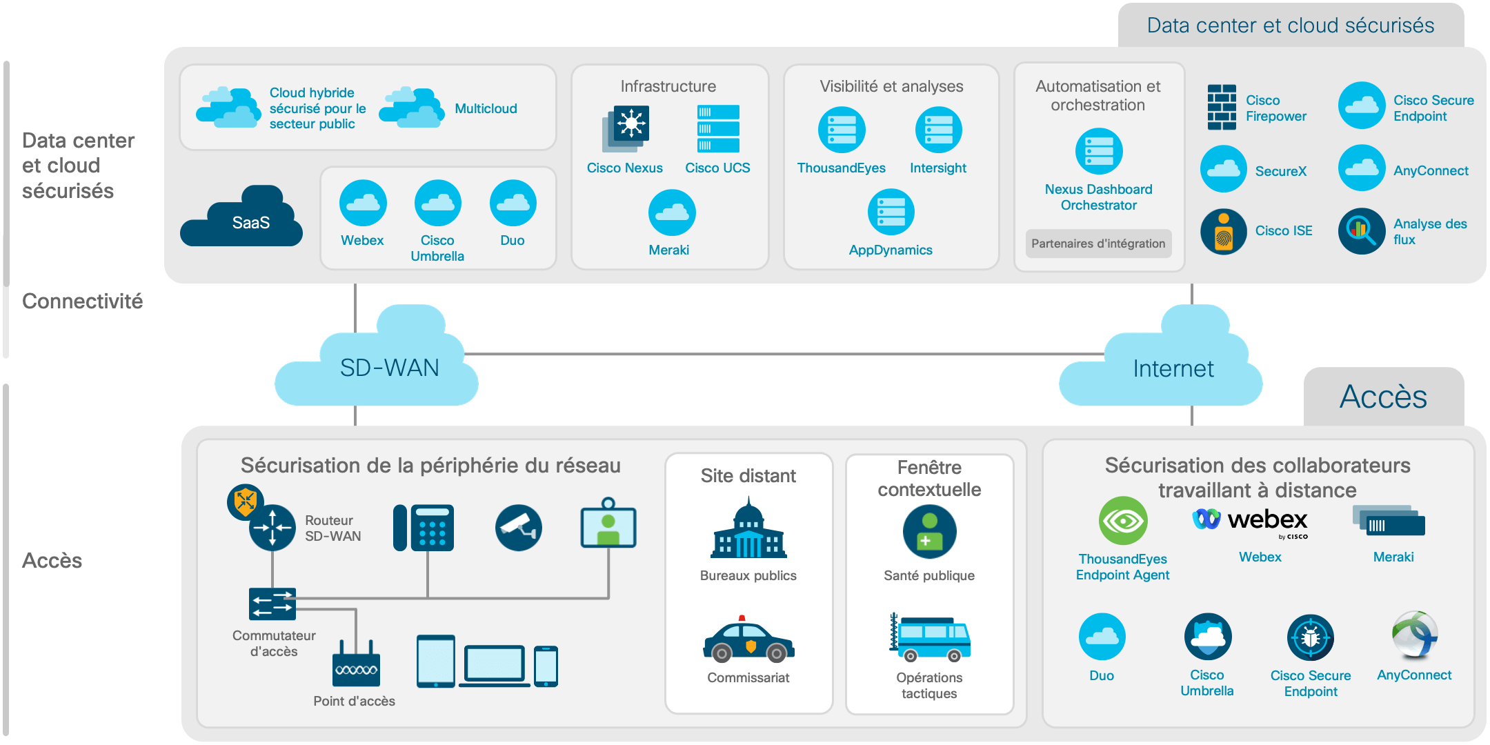The width and height of the screenshot is (1490, 745).
Task: Click the Webex cloud icon next to SaaS
Action: coord(363,203)
